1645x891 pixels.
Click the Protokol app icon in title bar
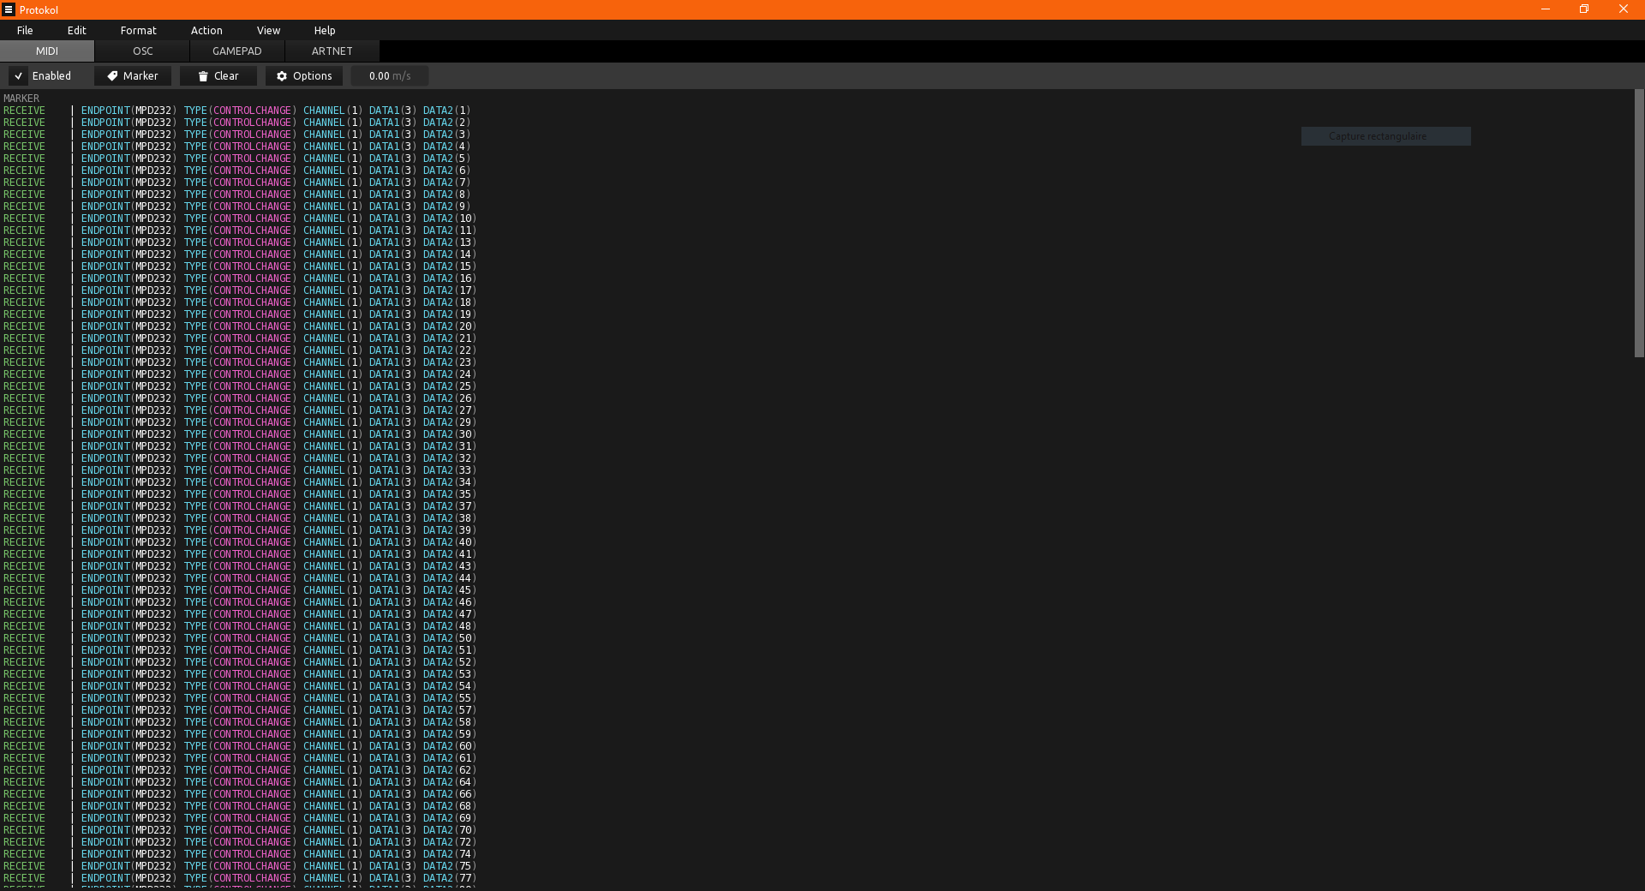click(9, 9)
